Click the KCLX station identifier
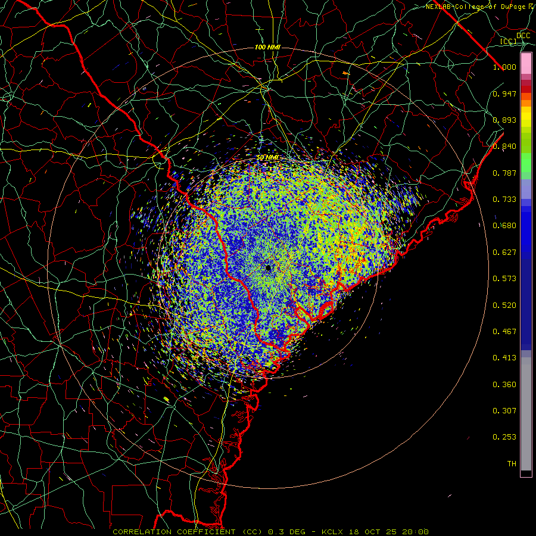 point(334,532)
